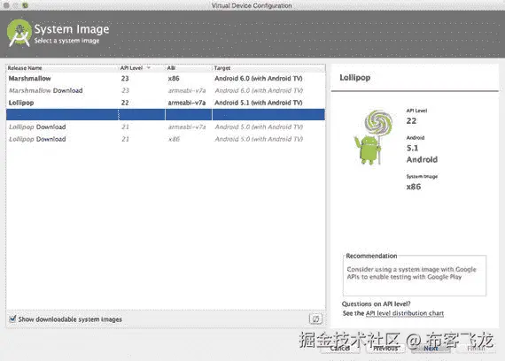Click the Recommendation text about Google APIs
505x361 pixels.
coord(411,273)
